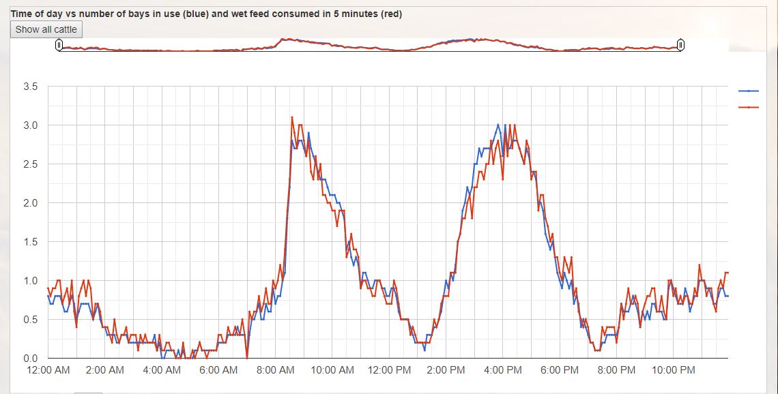This screenshot has height=394, width=778.
Task: Select the 2.0 y-axis label
Action: [30, 203]
